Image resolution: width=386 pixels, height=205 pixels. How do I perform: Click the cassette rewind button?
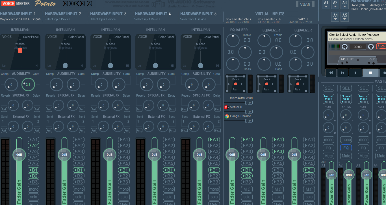point(331,73)
